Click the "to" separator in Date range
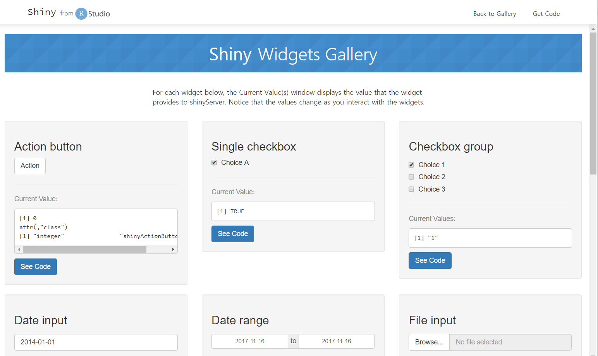The width and height of the screenshot is (598, 356). pos(294,341)
